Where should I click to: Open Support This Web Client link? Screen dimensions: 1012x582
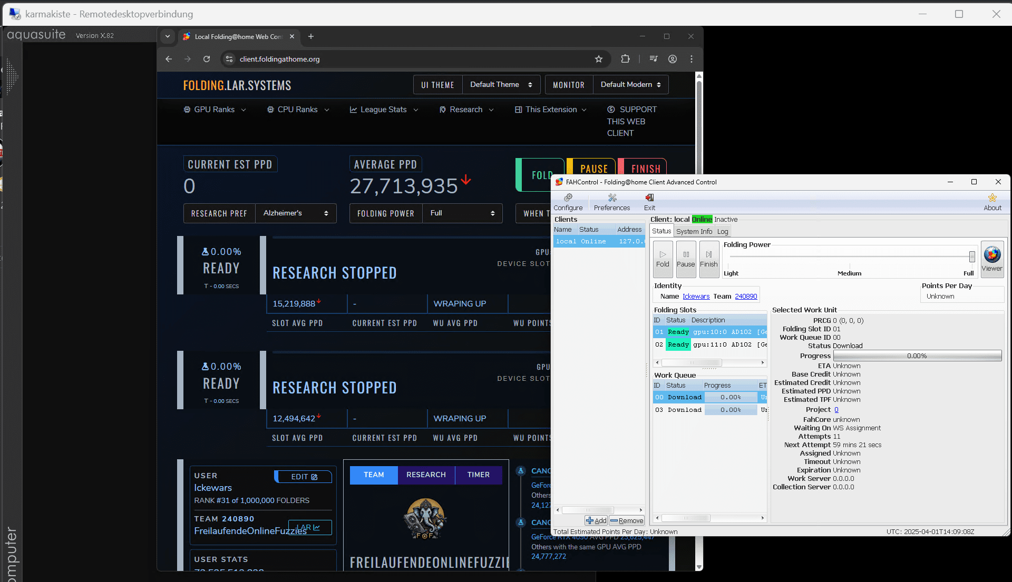(631, 121)
